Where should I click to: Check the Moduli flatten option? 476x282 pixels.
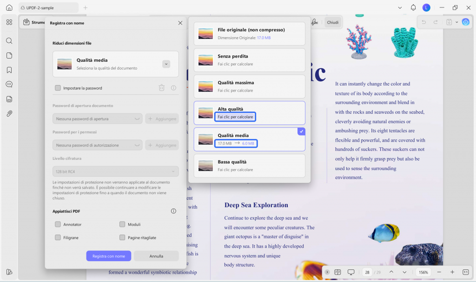tap(122, 224)
